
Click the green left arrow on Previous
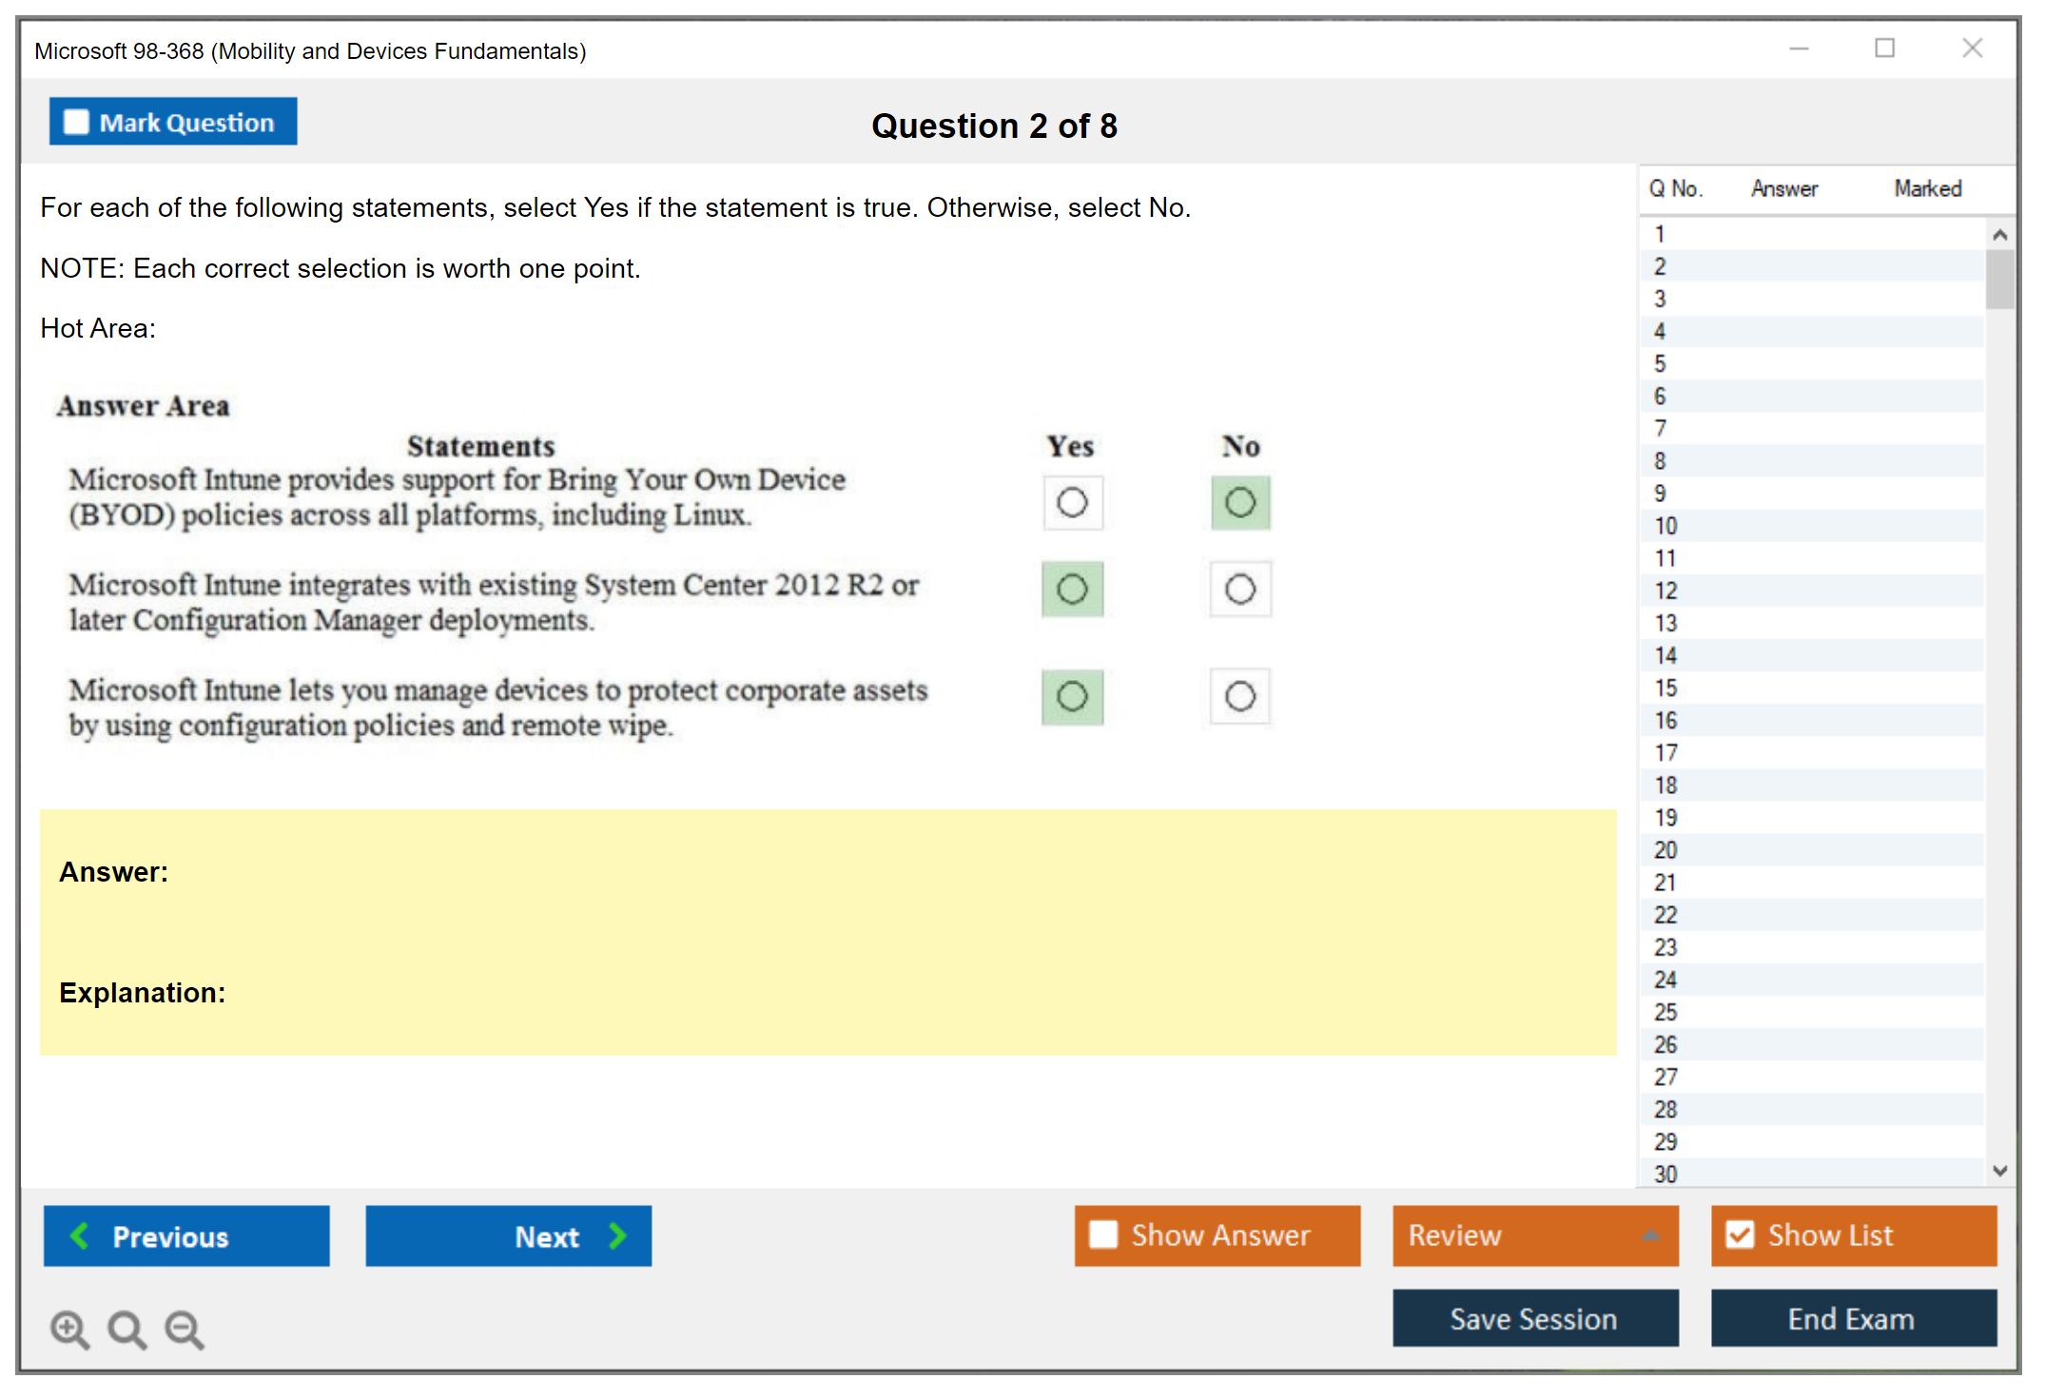pyautogui.click(x=80, y=1235)
